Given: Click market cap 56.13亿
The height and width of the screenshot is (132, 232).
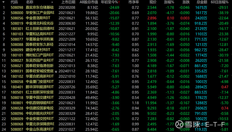Looking at the screenshot, I should 92,18.
